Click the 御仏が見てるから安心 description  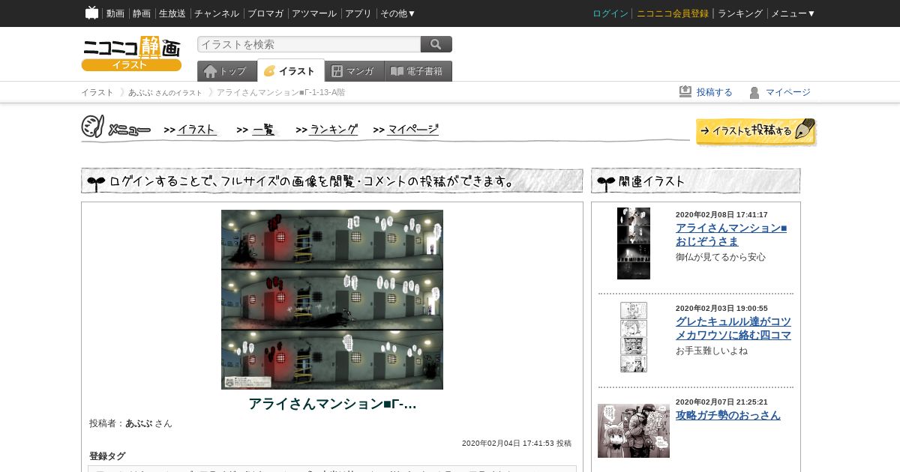[x=721, y=257]
